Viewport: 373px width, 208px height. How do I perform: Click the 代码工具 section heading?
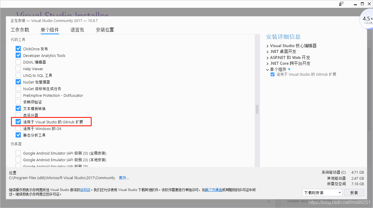click(18, 40)
